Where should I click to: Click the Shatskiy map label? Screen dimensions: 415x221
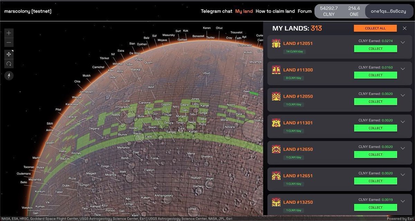(207, 156)
